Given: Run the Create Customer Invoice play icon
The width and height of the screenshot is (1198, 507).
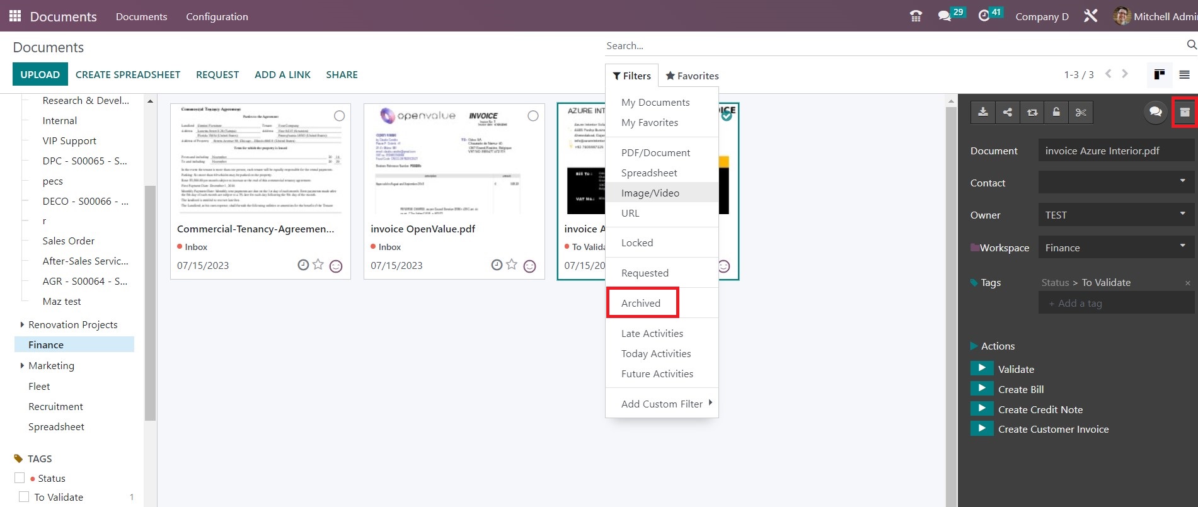Looking at the screenshot, I should click(982, 428).
